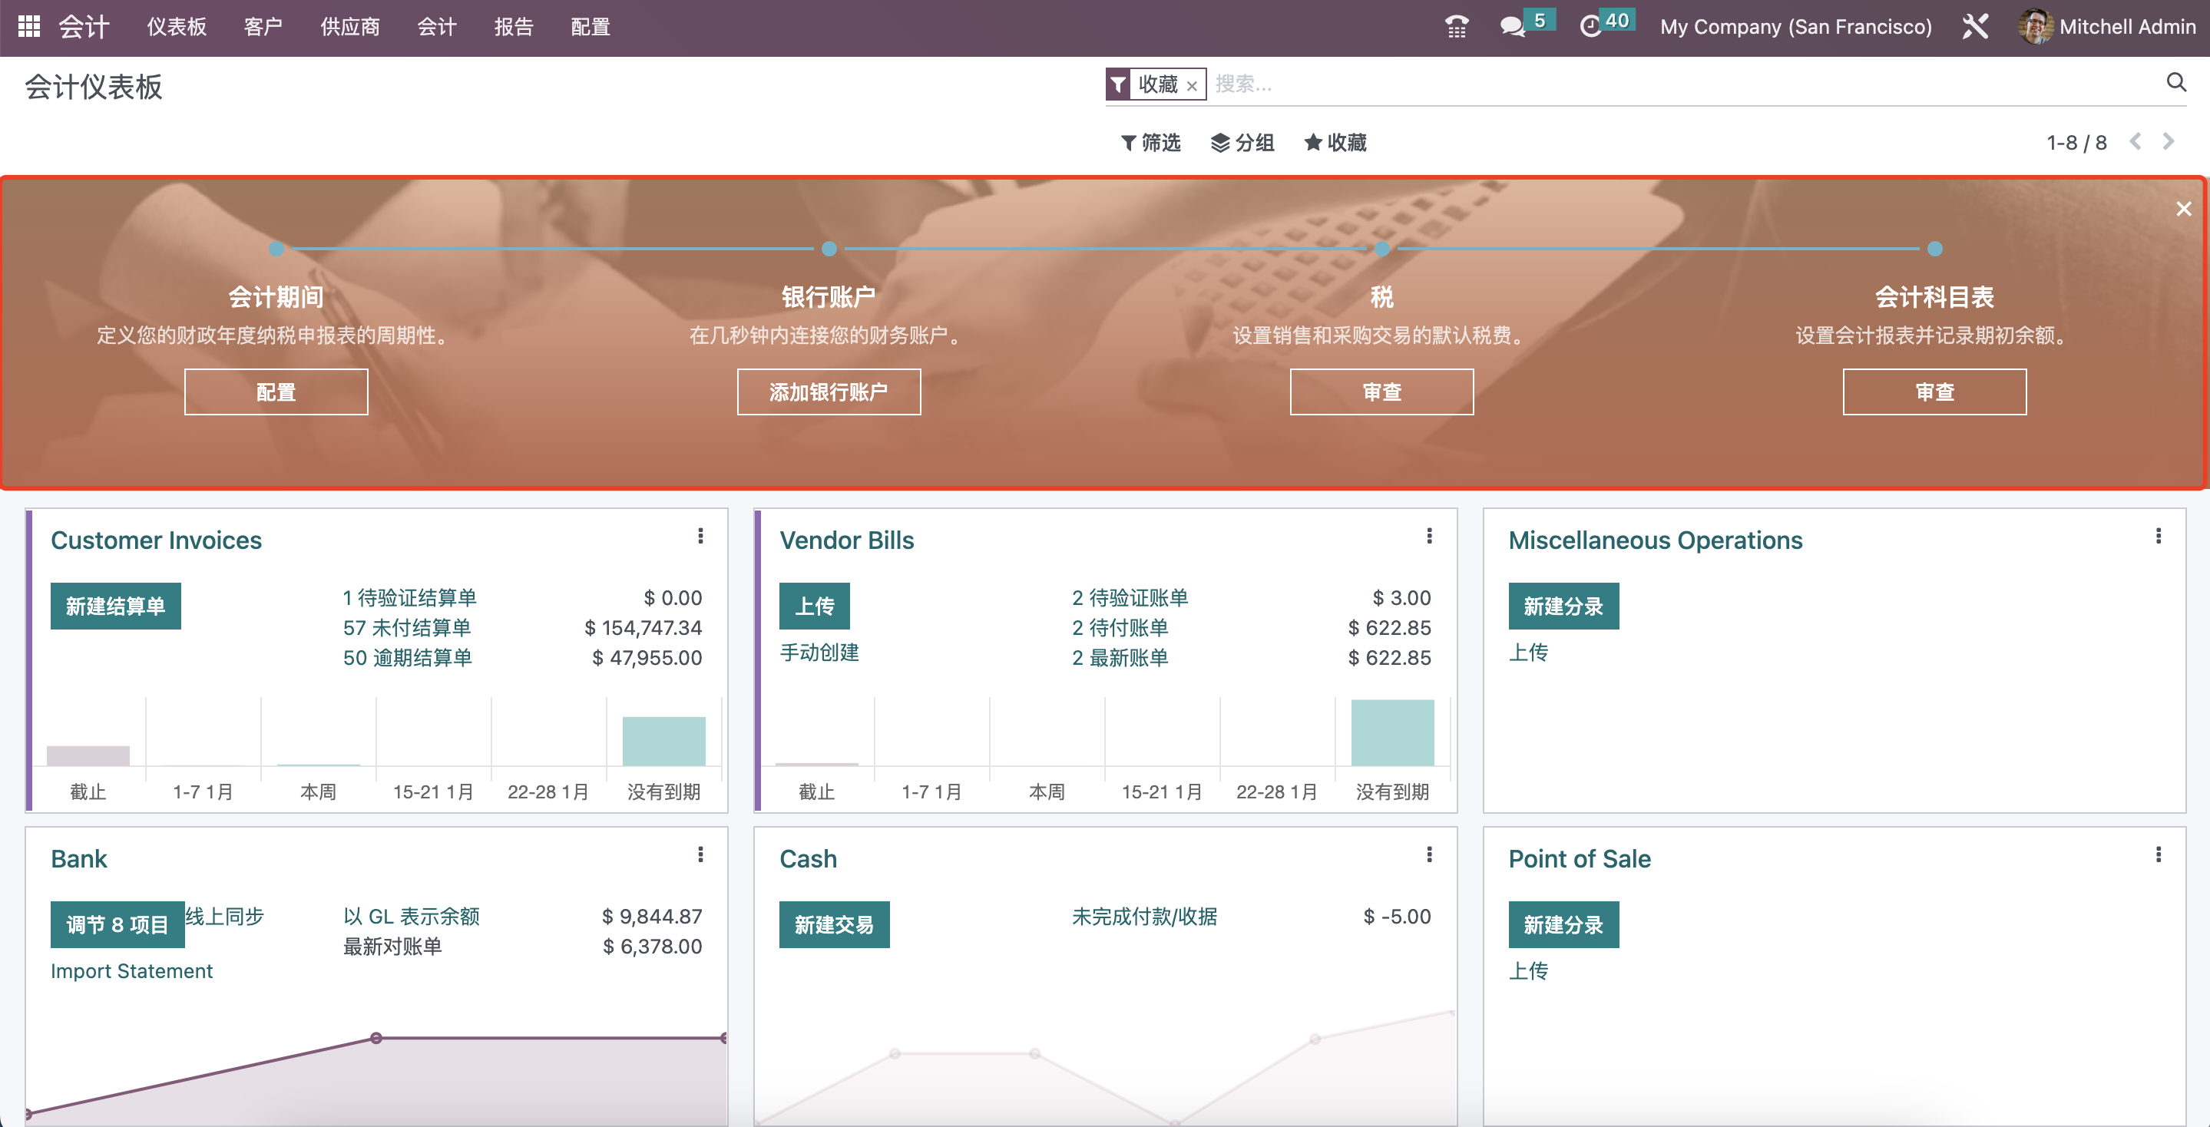Click the 会计 app title
This screenshot has width=2210, height=1127.
(x=84, y=27)
